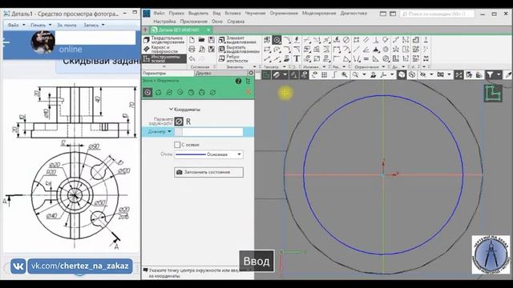Open the Вставка menu

click(x=232, y=14)
